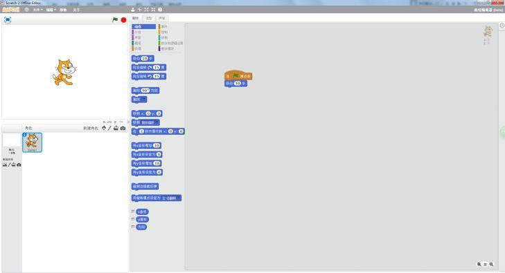Click the seconds field in the glide block

pos(141,131)
